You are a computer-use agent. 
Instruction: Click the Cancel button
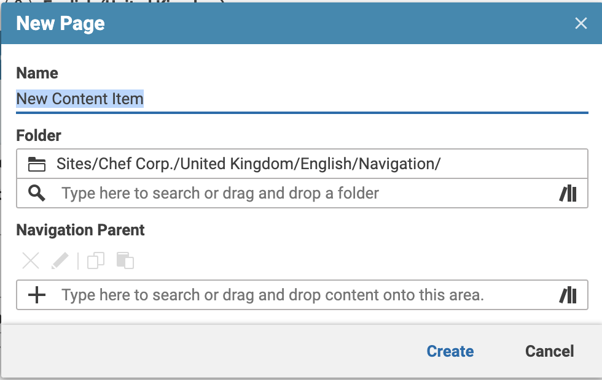549,351
